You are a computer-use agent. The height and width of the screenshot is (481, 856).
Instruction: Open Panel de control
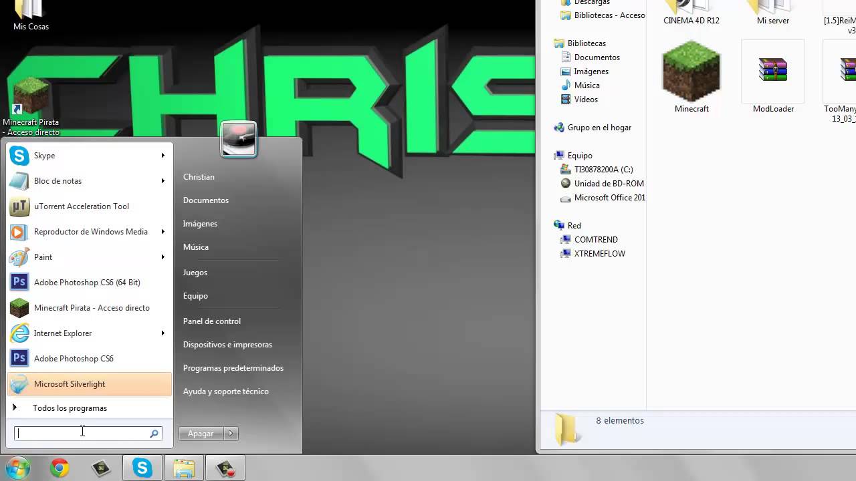tap(212, 321)
